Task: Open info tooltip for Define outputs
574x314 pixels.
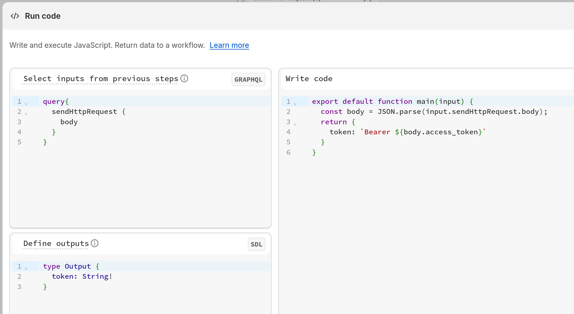Action: tap(95, 243)
